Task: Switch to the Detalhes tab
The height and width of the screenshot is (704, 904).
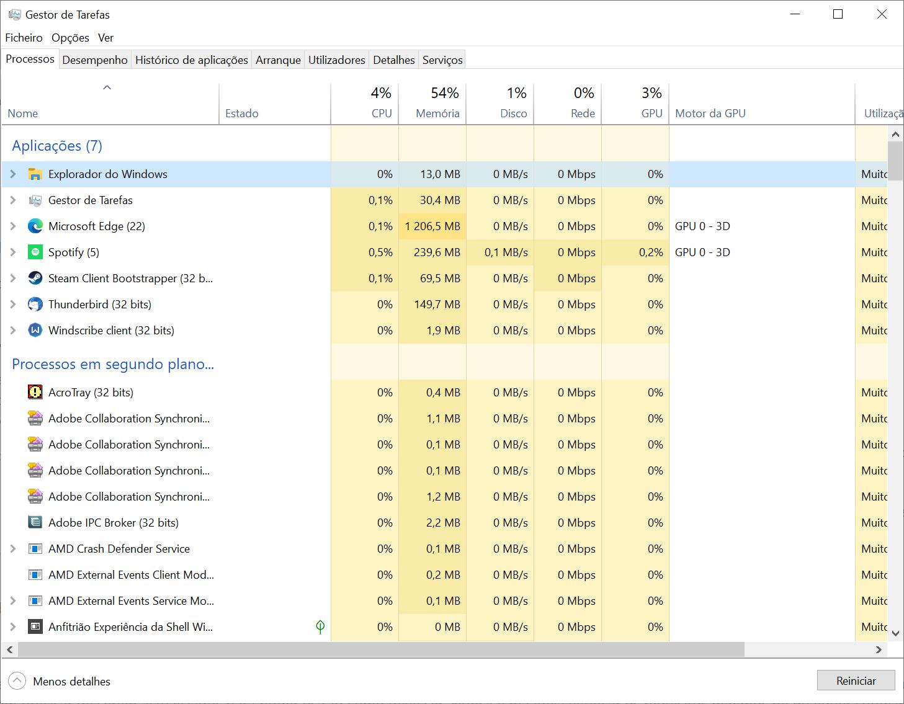Action: click(393, 60)
